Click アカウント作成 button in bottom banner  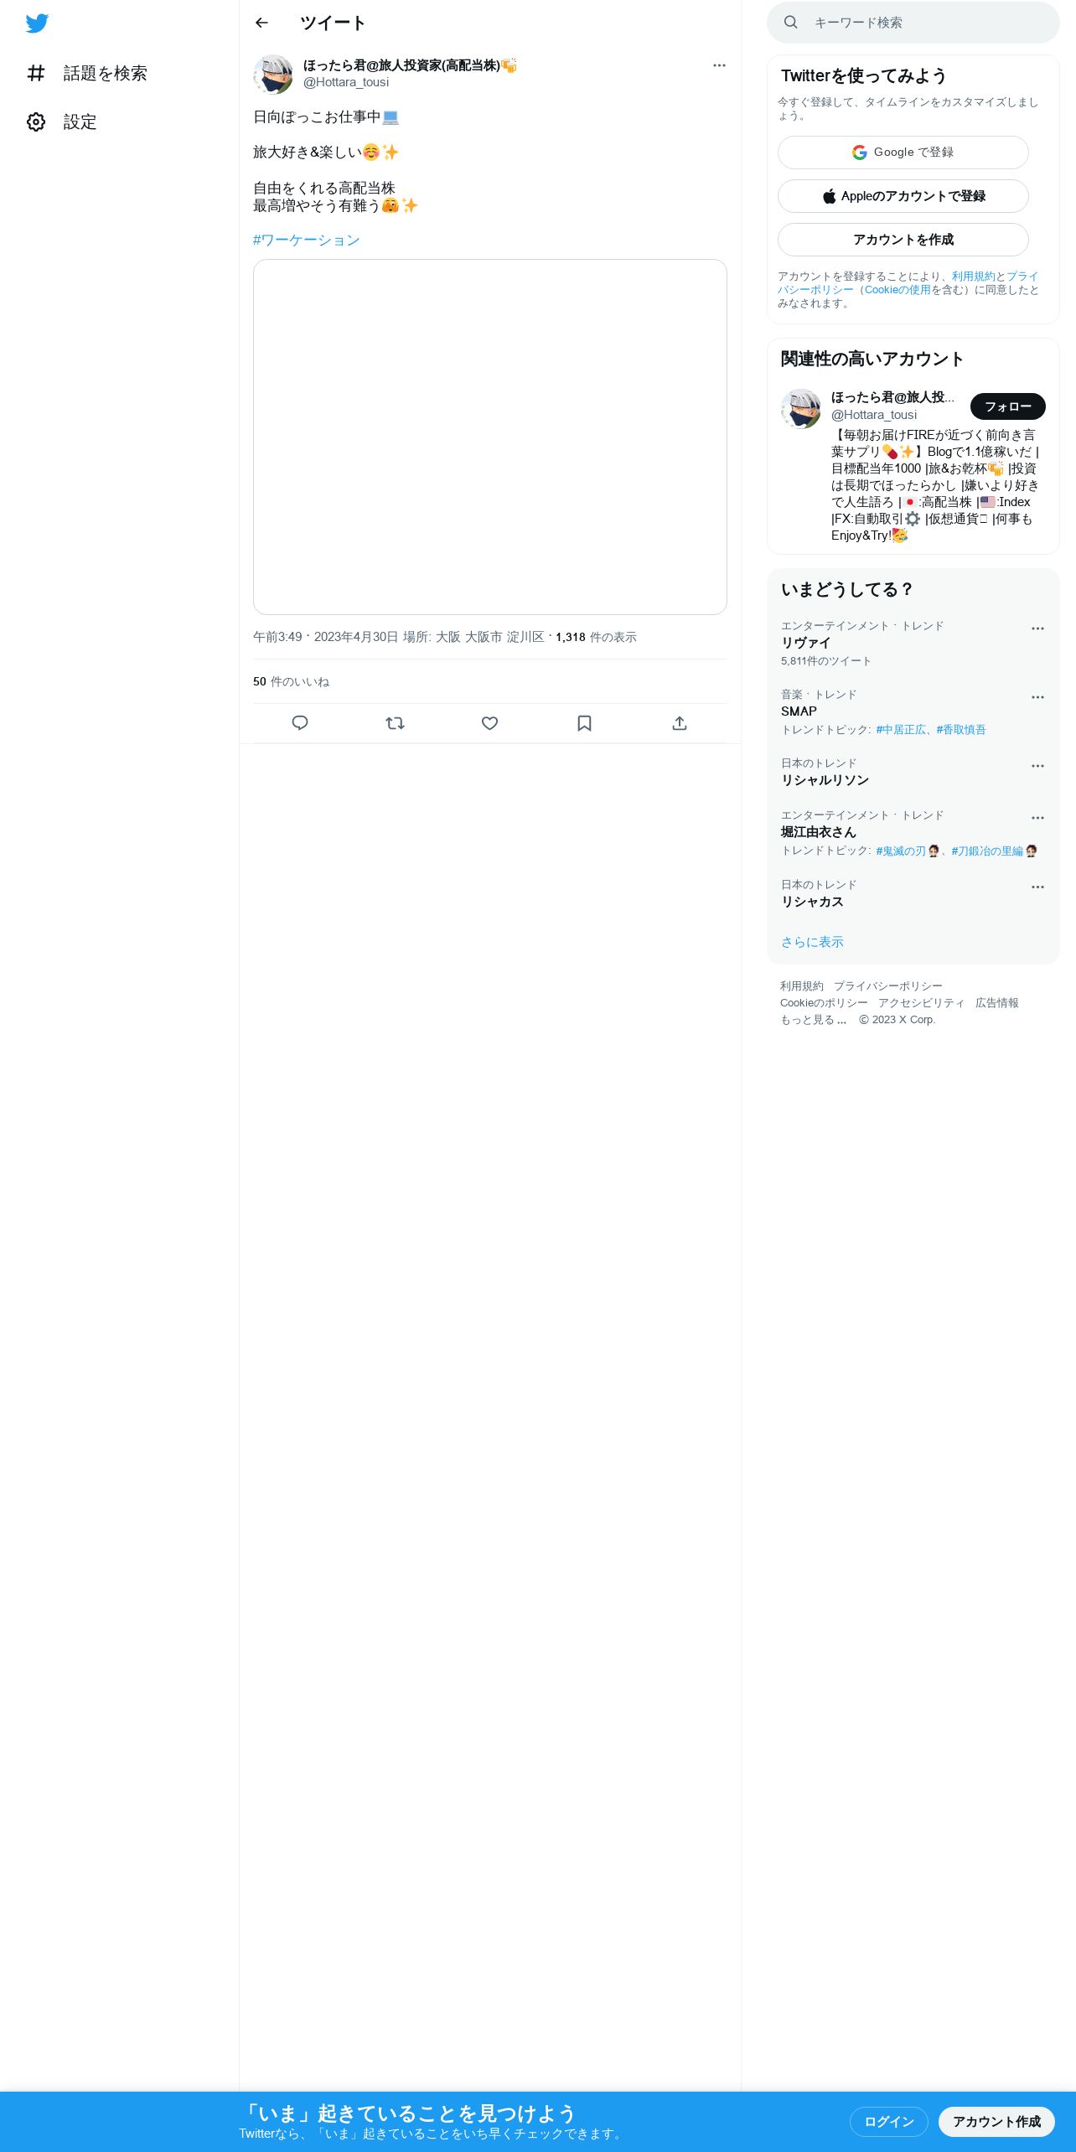point(996,2122)
